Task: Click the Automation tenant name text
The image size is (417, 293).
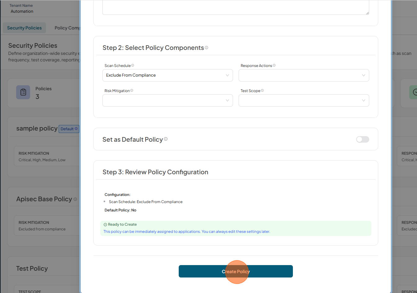Action: pyautogui.click(x=22, y=11)
